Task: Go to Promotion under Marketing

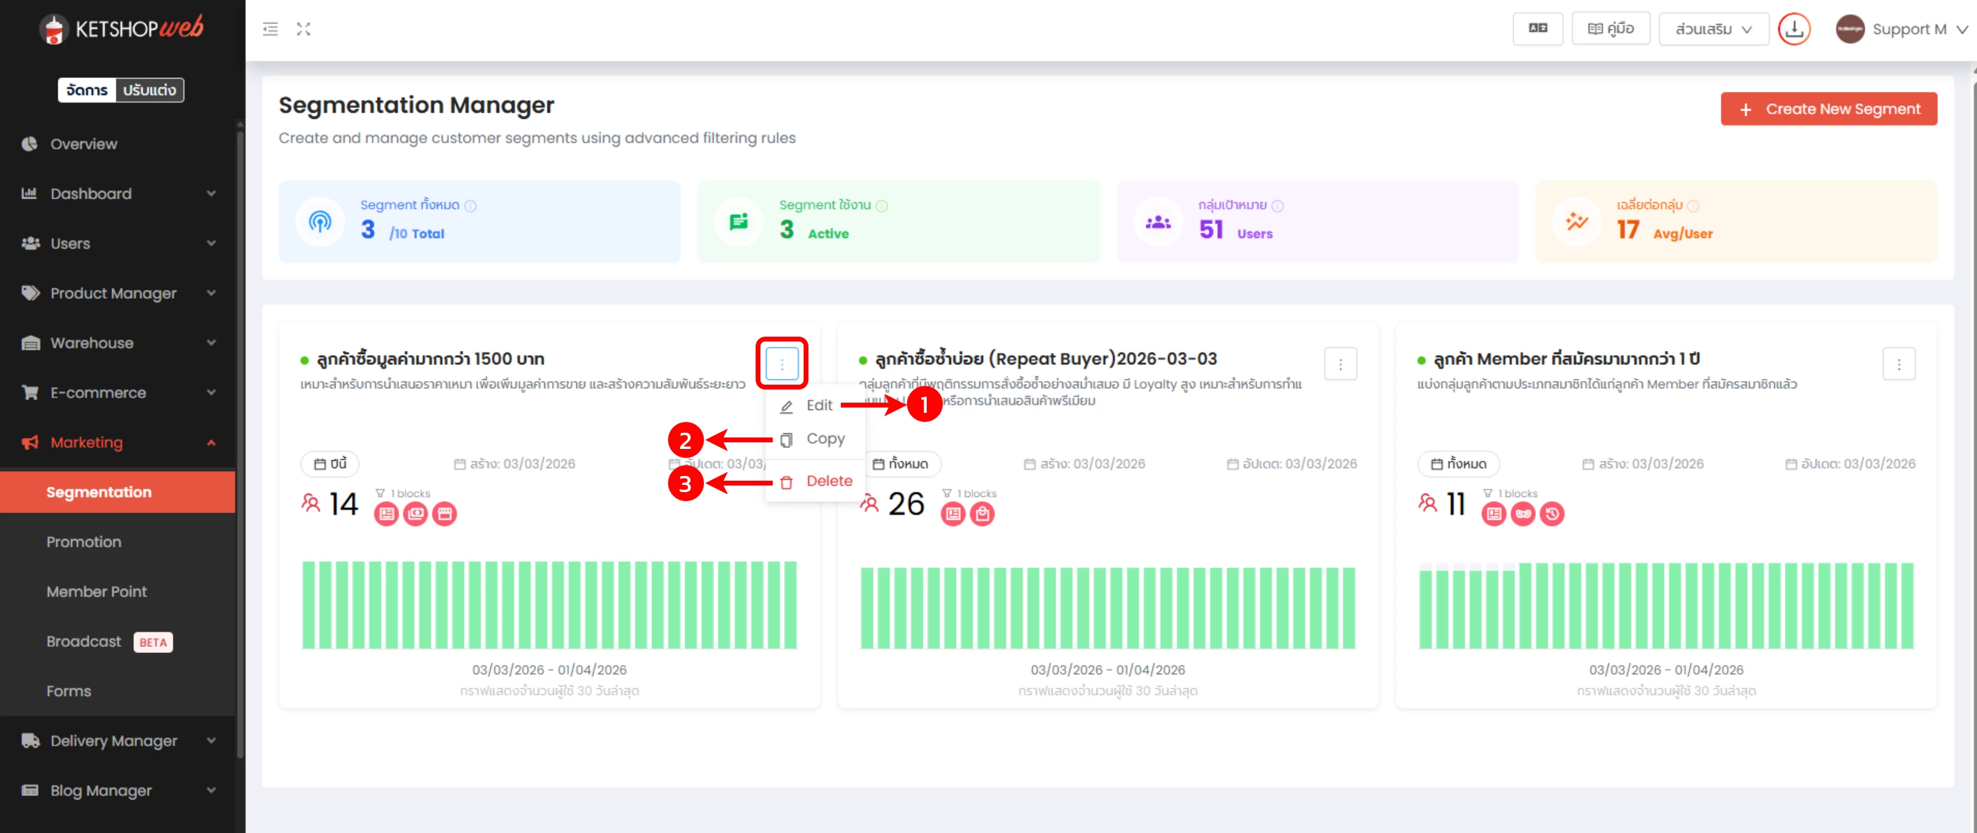Action: tap(83, 542)
